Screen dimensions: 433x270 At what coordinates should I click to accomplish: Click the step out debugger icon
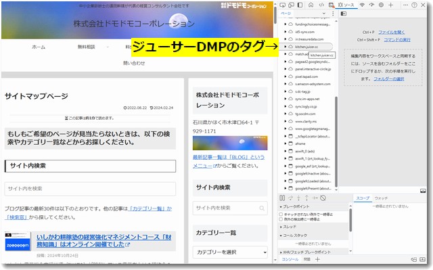pos(306,198)
